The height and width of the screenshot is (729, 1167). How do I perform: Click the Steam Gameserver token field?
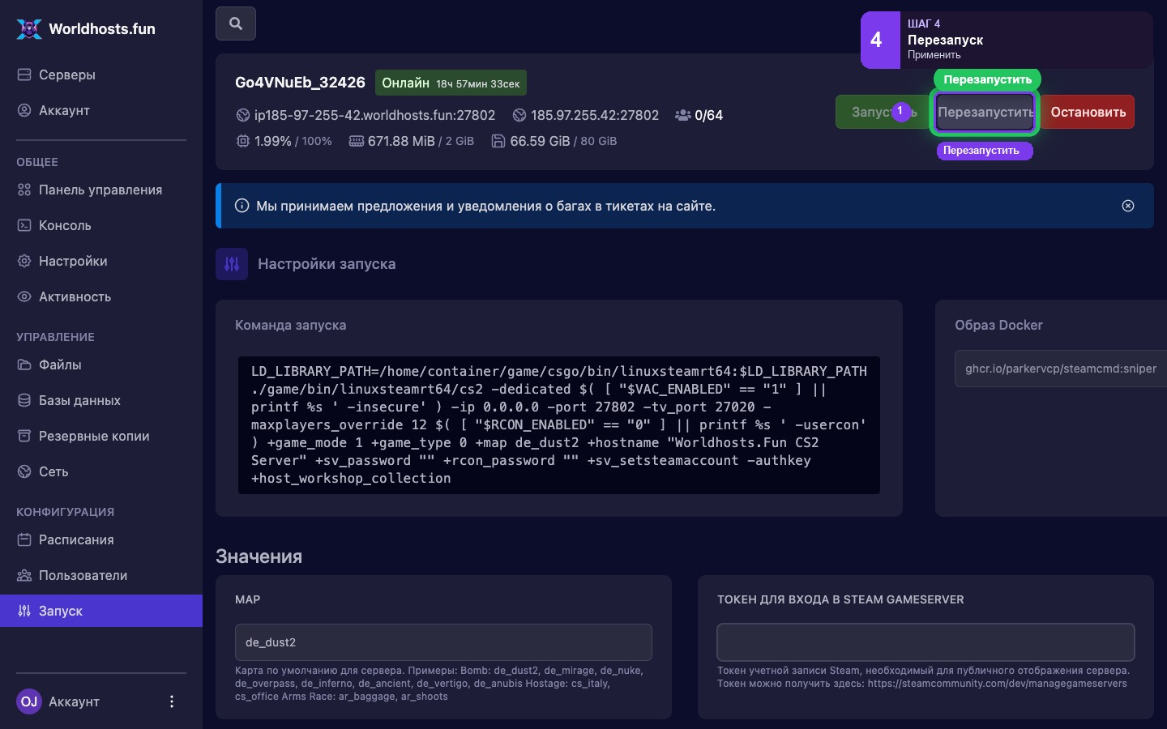pyautogui.click(x=925, y=642)
